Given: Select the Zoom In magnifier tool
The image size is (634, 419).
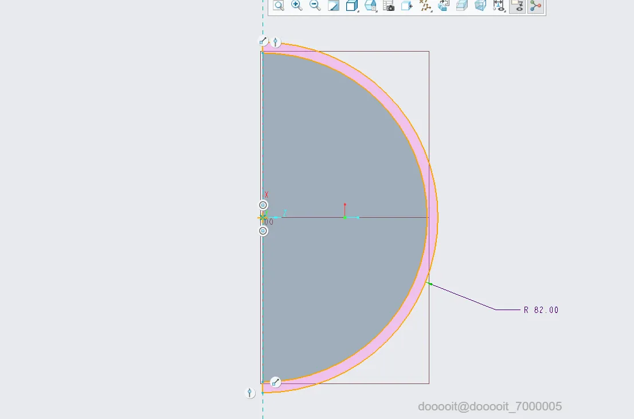Looking at the screenshot, I should point(297,5).
